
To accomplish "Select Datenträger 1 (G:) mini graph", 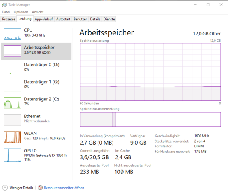I will 13,86.
